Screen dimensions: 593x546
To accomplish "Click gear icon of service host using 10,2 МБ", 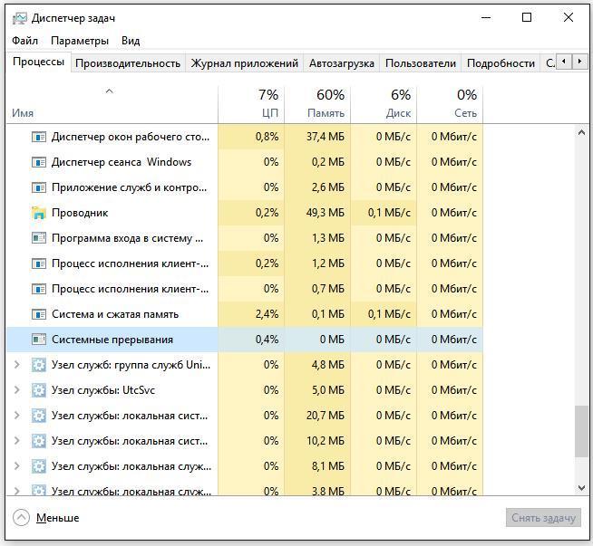I will click(x=39, y=441).
